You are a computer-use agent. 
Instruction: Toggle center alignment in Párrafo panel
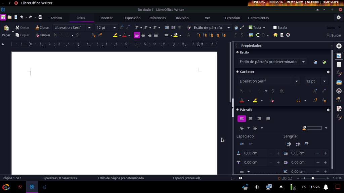[251, 119]
